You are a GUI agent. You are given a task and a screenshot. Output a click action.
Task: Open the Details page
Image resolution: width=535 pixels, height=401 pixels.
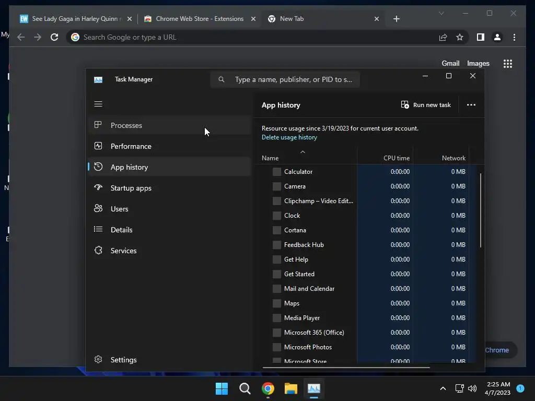(x=170, y=230)
